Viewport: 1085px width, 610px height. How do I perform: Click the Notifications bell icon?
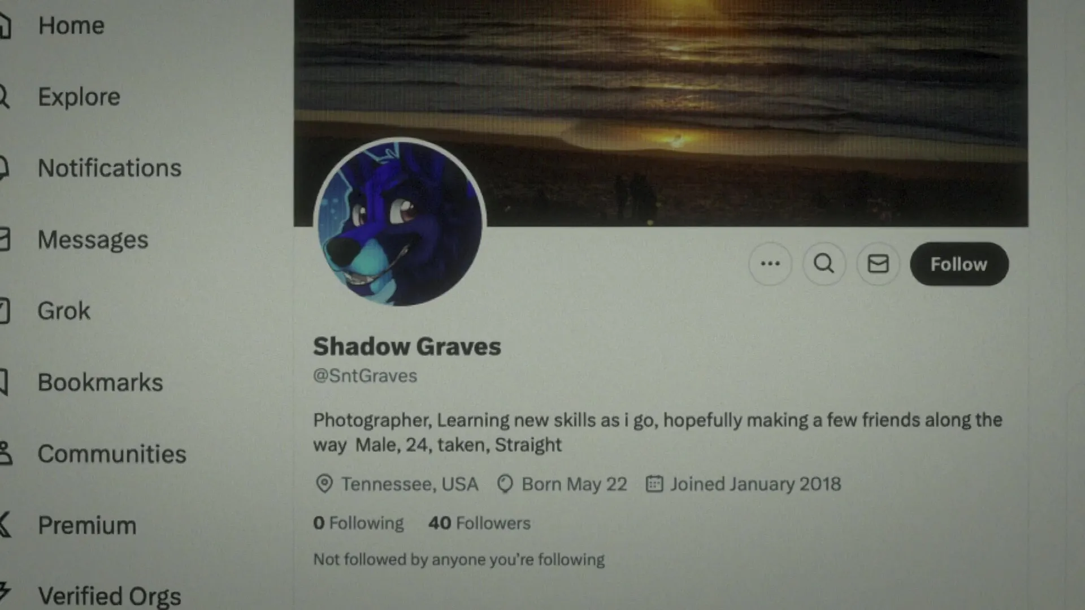click(4, 168)
